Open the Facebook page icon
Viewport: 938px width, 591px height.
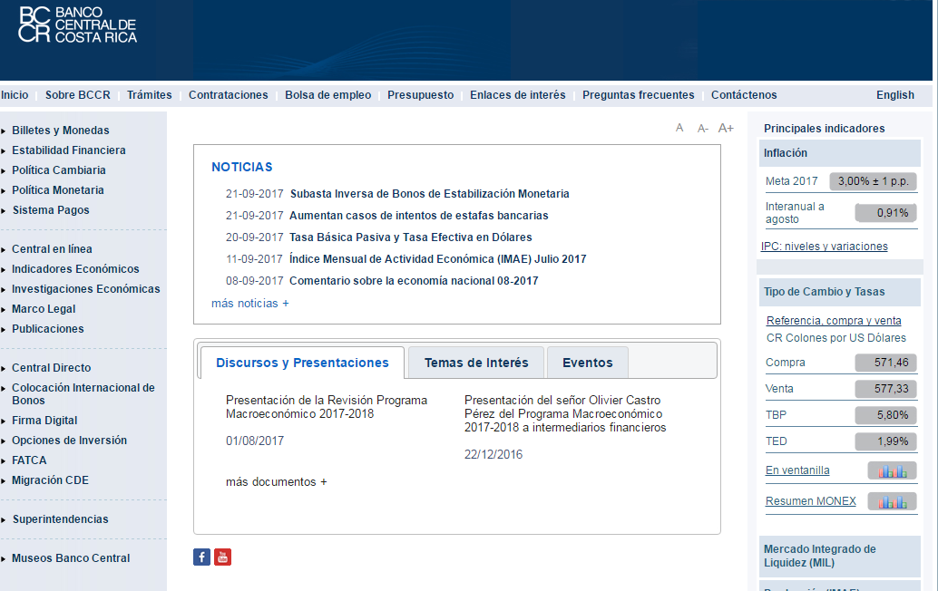[x=202, y=557]
